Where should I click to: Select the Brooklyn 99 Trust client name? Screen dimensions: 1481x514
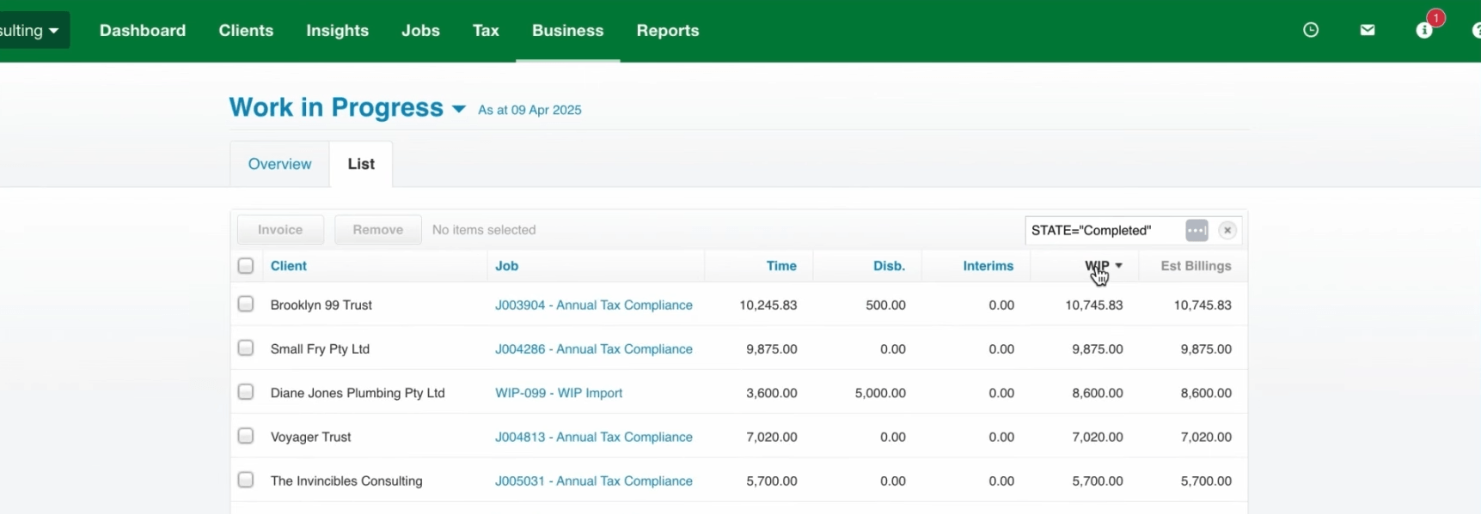pyautogui.click(x=321, y=305)
